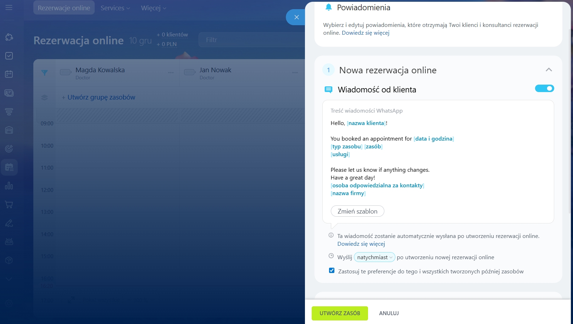Click the resource icon next to Magda Kowalska
The image size is (573, 324).
(66, 72)
